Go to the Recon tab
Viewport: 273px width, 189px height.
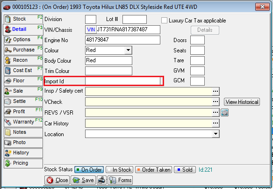pos(23,60)
